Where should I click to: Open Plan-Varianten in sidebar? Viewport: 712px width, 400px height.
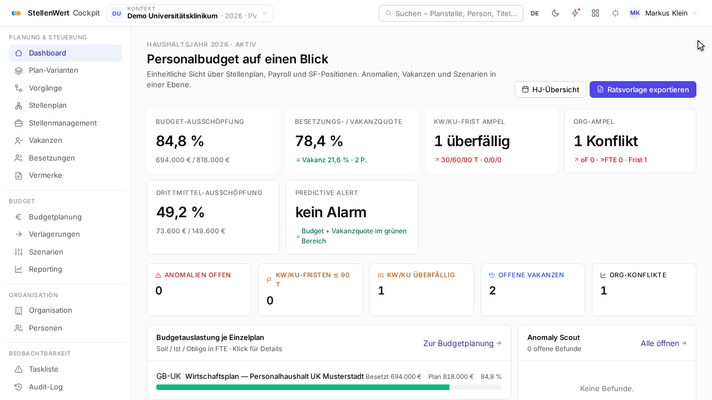coord(65,71)
